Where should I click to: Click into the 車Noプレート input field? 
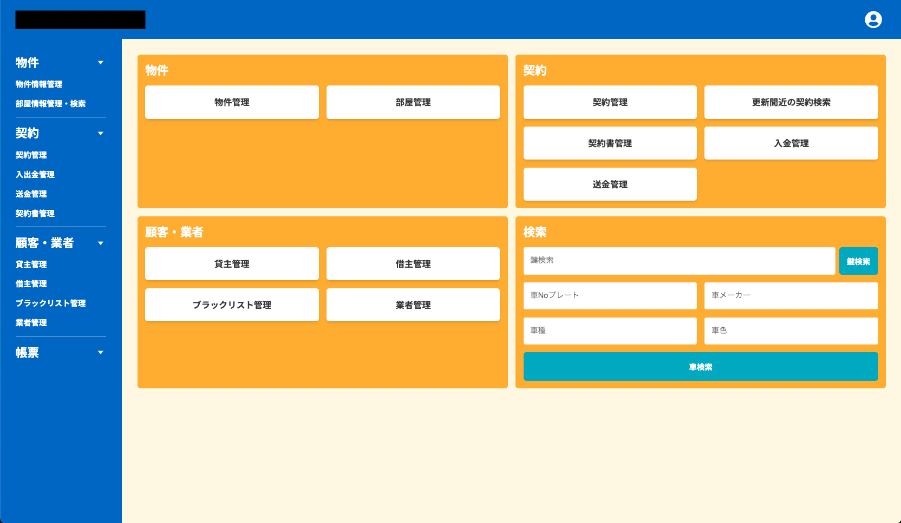tap(610, 295)
